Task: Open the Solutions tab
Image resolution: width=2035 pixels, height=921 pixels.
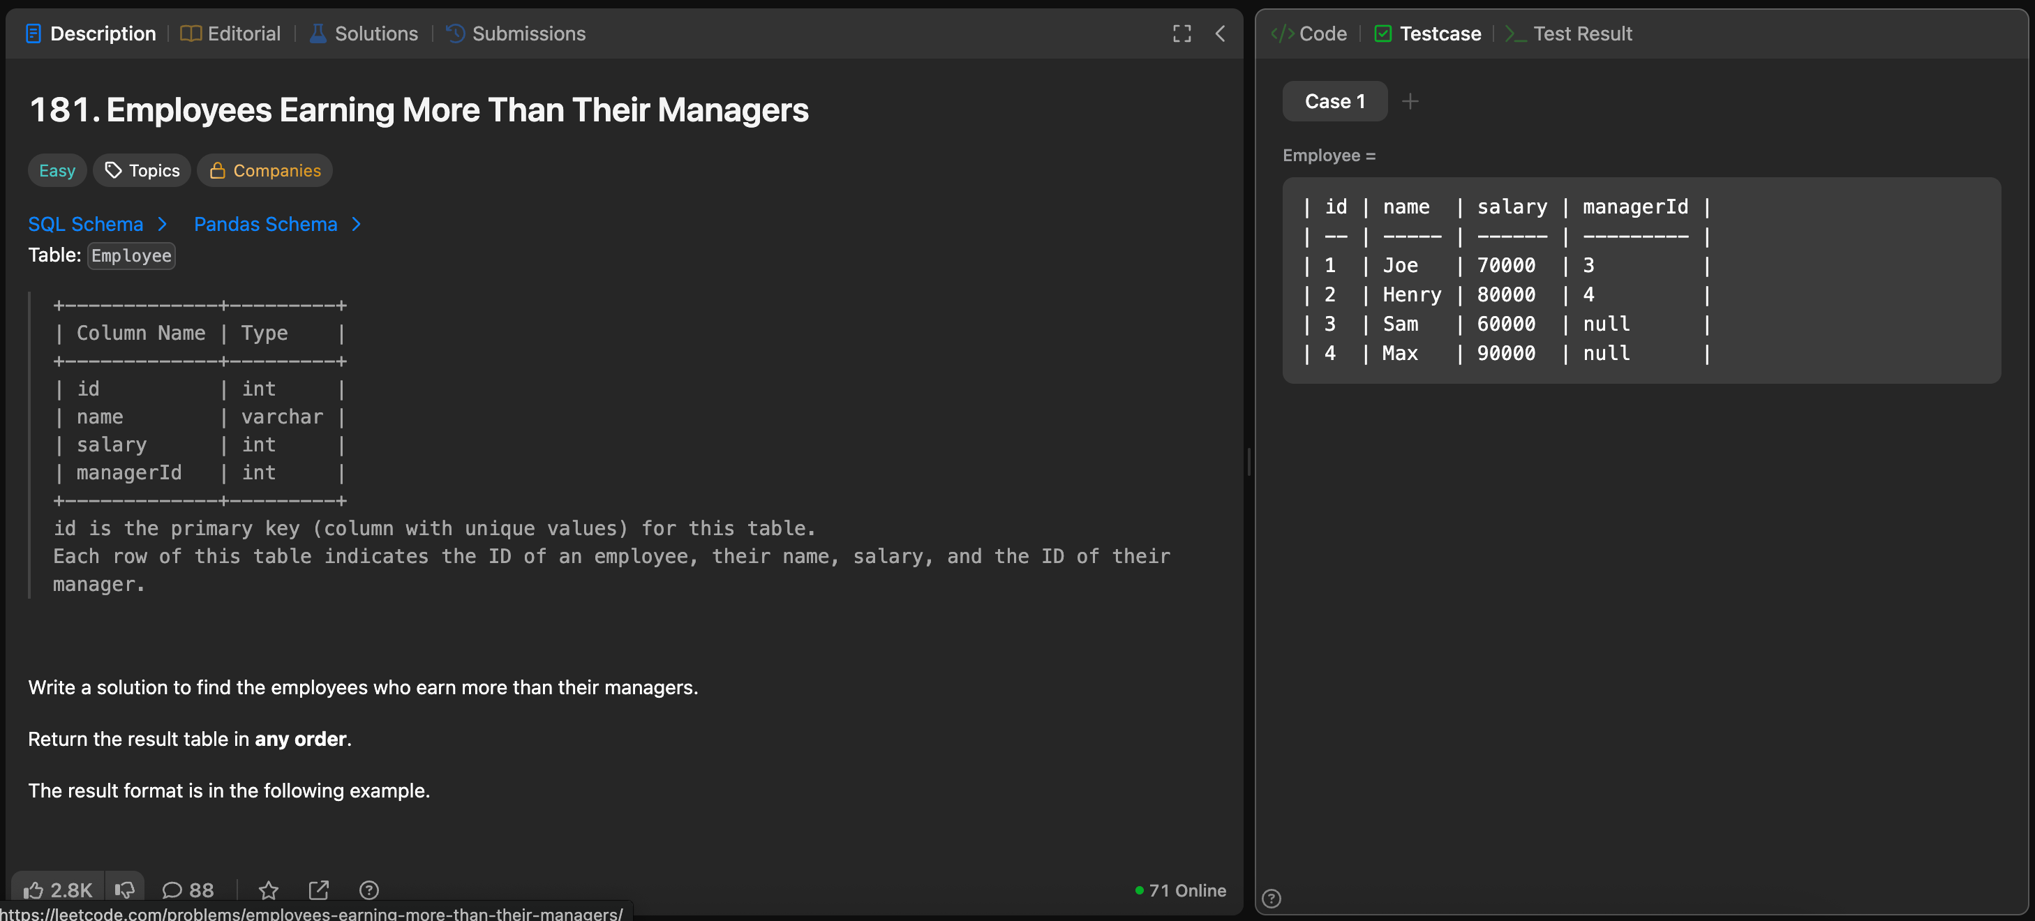Action: [x=364, y=34]
